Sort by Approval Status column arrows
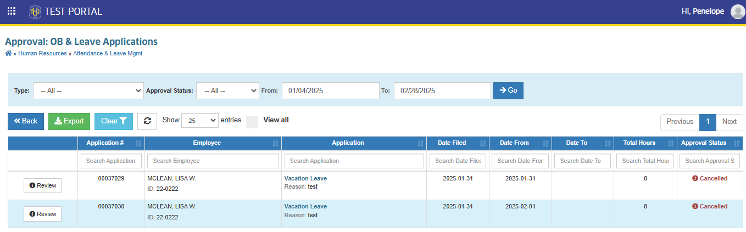746x232 pixels. click(736, 143)
